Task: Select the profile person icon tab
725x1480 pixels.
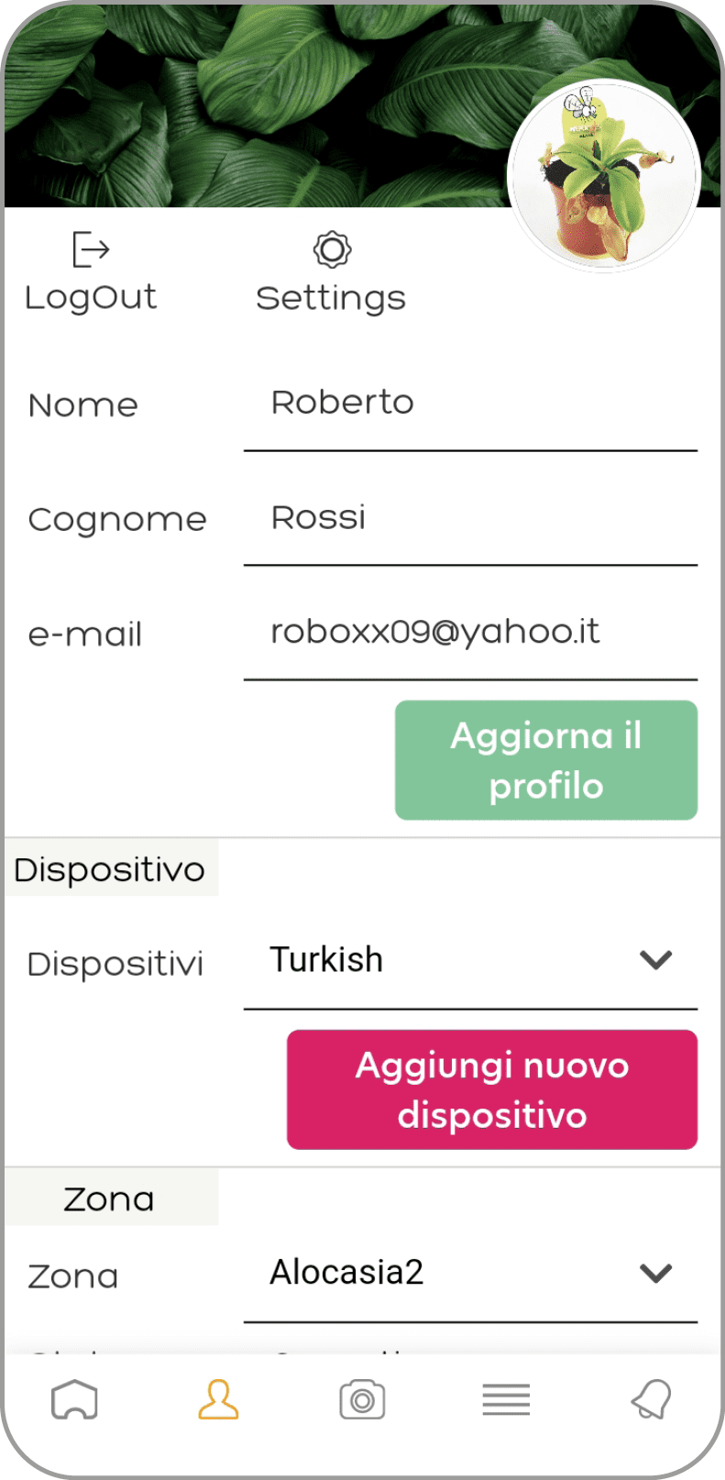Action: click(218, 1400)
